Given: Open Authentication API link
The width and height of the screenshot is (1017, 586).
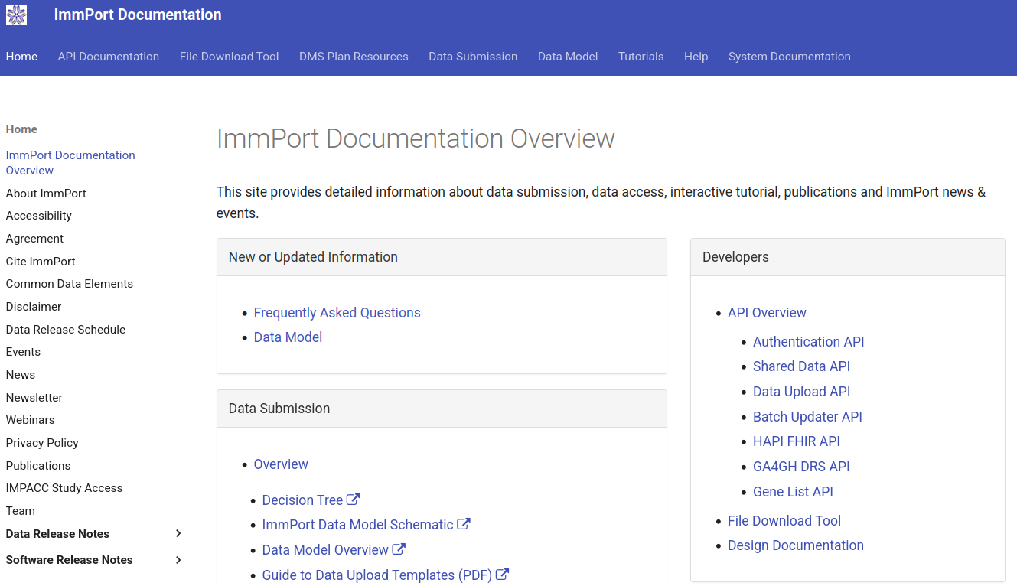Looking at the screenshot, I should (809, 342).
